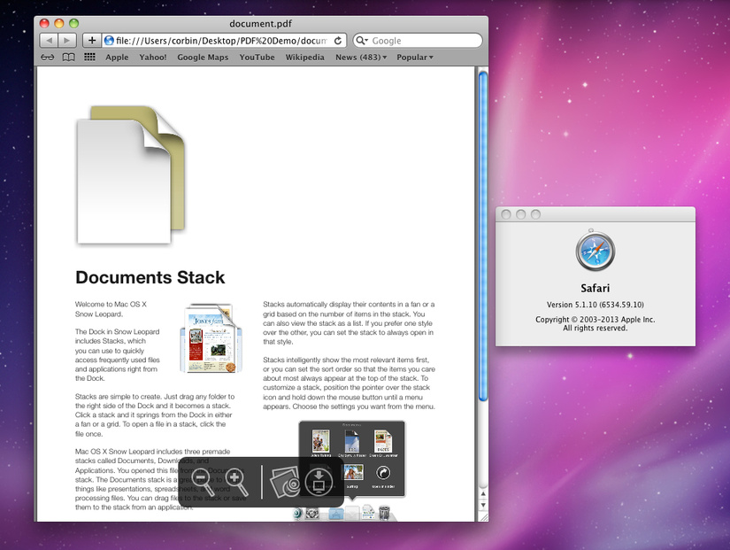Visit the Wikipedia bookmark
The image size is (730, 550).
[x=304, y=57]
